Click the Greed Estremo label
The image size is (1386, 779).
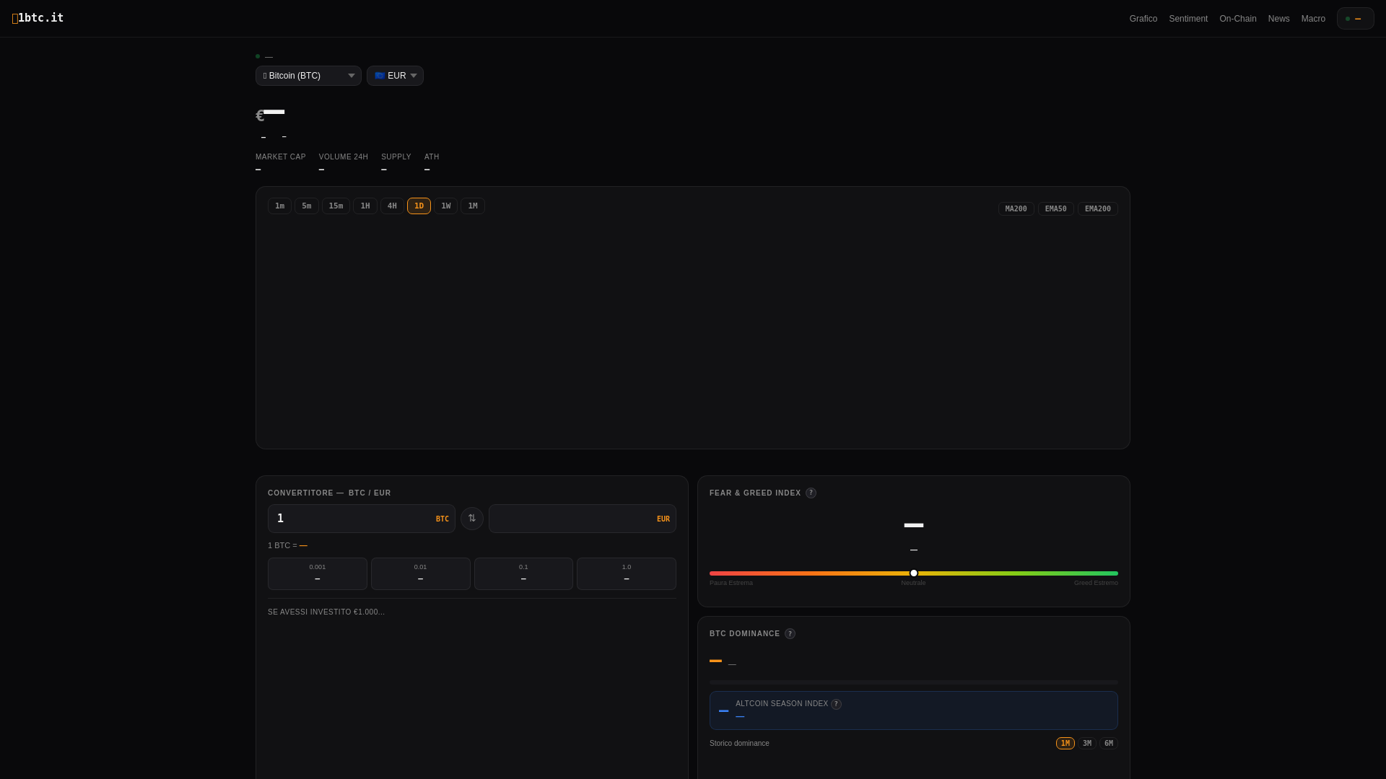[1096, 583]
